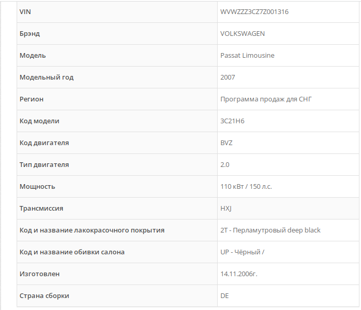Click the paint value "2T - Перламутровый deep black"
This screenshot has width=361, height=310.
pyautogui.click(x=270, y=230)
